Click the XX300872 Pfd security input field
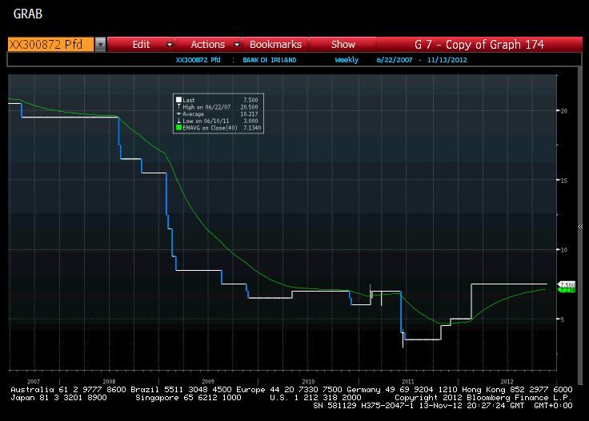The image size is (589, 421). click(x=50, y=44)
